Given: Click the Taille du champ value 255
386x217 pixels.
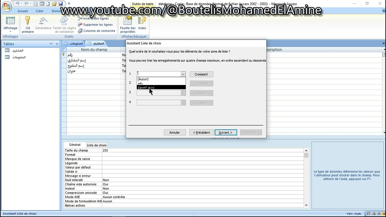Looking at the screenshot, I should point(203,150).
